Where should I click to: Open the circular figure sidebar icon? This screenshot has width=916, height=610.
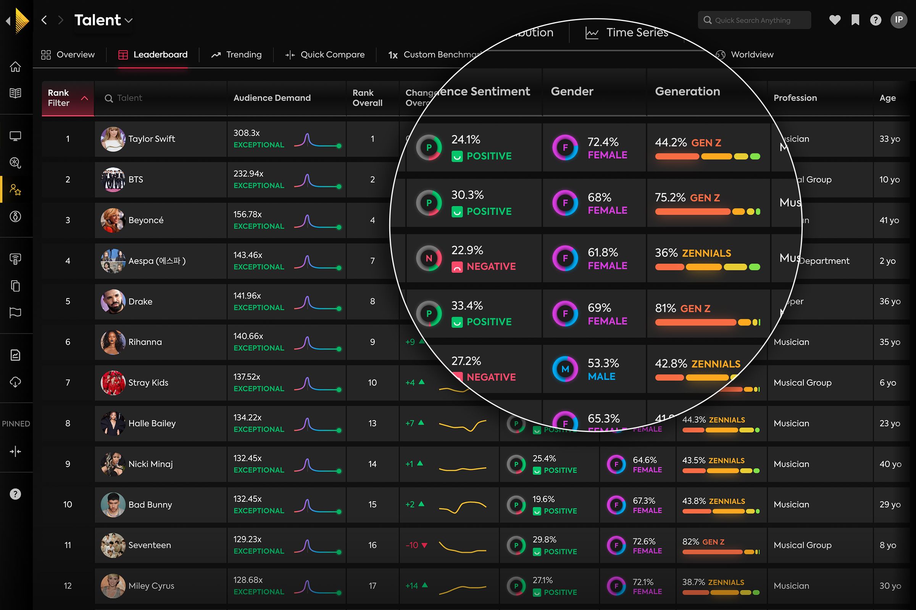15,216
